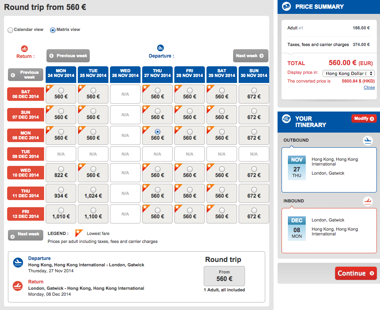
Task: Click the Inbound flight plane icon
Action: pos(368,201)
